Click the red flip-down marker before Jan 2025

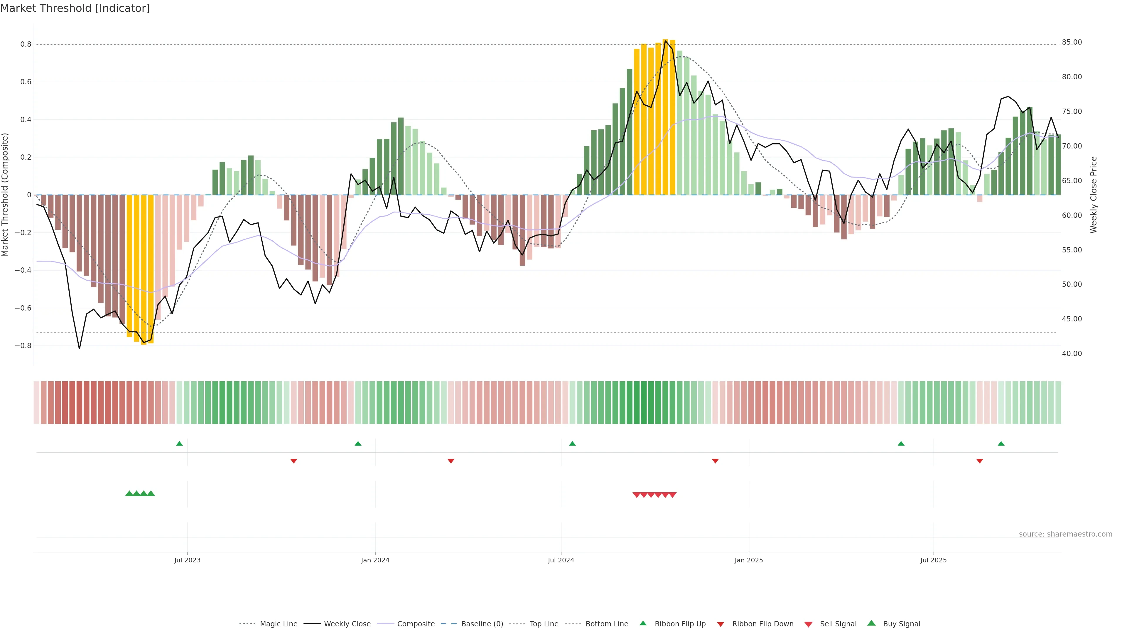715,461
